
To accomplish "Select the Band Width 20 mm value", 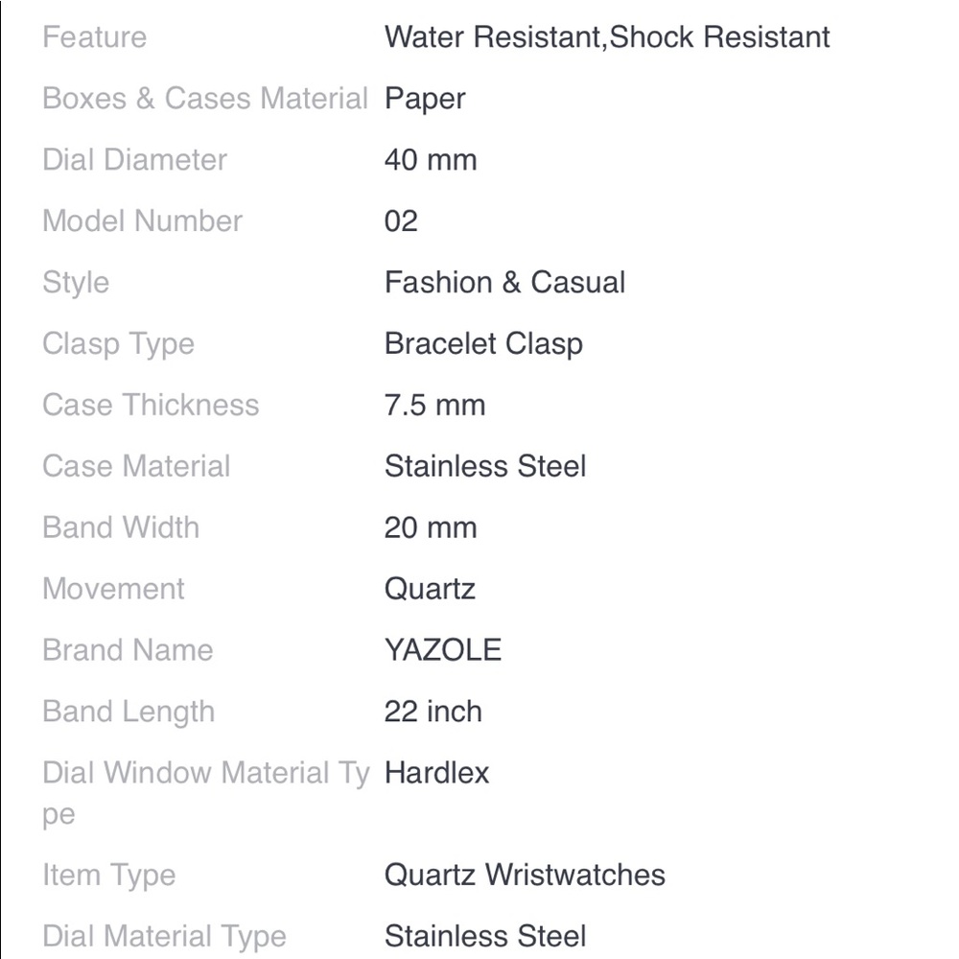I will [x=431, y=527].
